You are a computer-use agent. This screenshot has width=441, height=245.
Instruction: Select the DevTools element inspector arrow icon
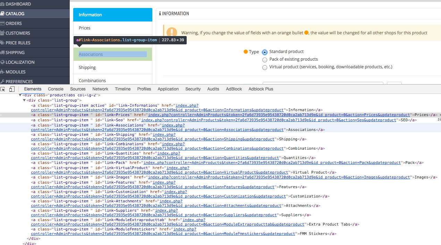pyautogui.click(x=3, y=89)
